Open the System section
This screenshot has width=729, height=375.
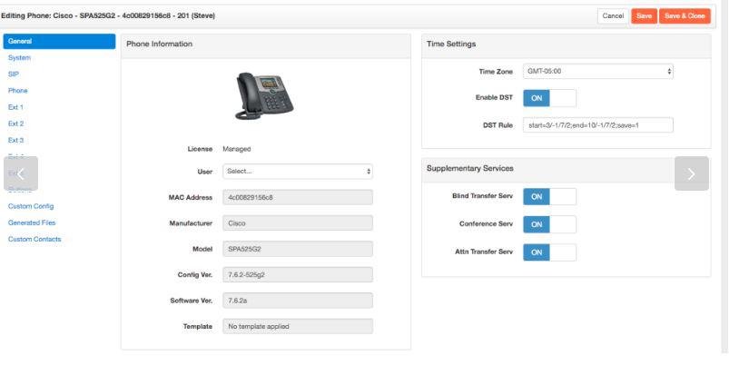click(20, 58)
